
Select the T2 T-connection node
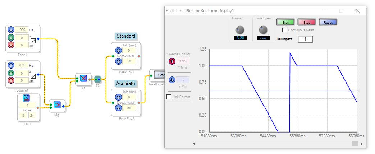97,79
